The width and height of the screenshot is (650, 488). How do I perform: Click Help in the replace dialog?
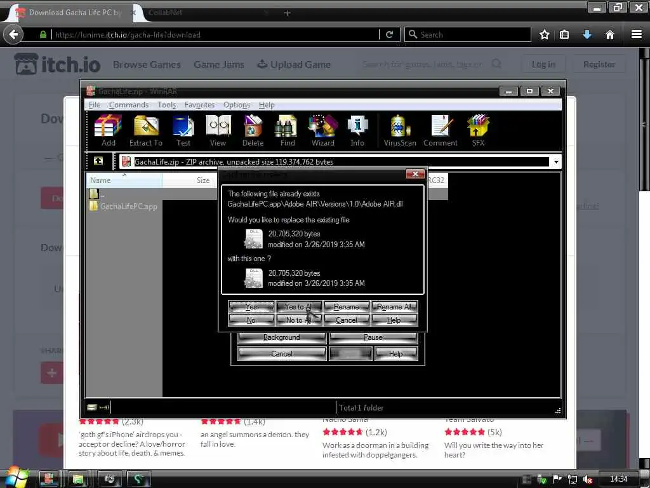click(x=394, y=320)
